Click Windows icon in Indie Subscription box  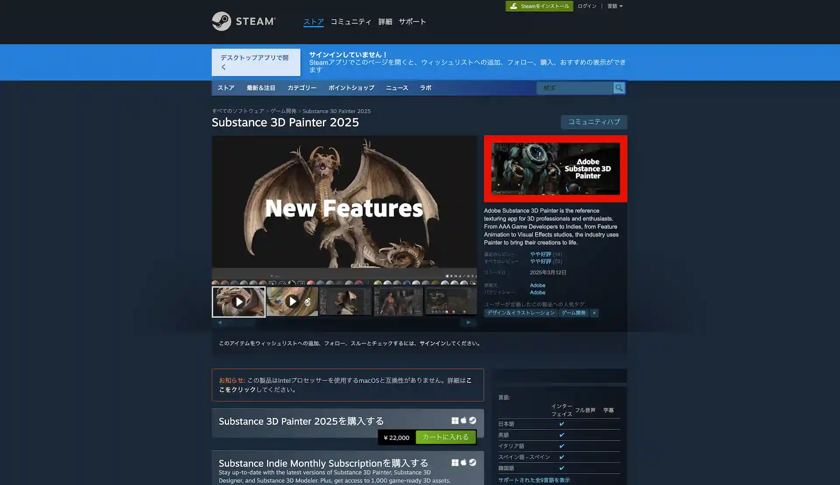coord(455,462)
